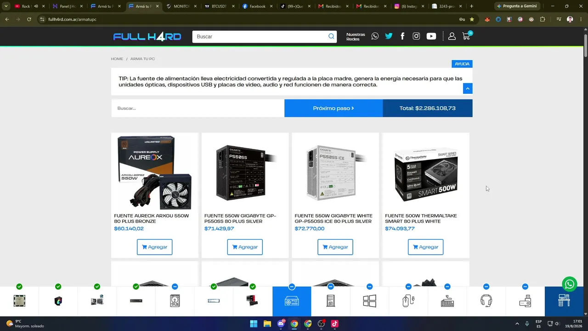
Task: Add the Aureox ARXGU 550W power supply
Action: click(154, 247)
